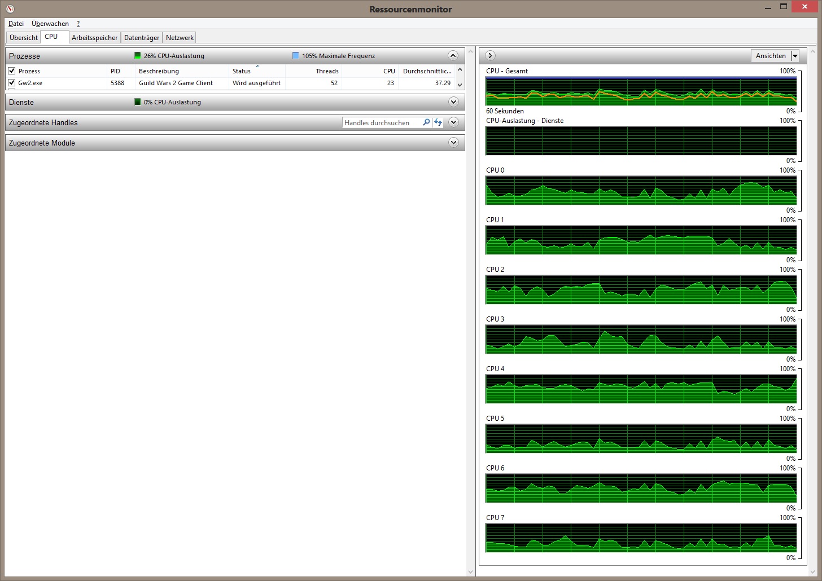Open the Überwachen menu
Viewport: 822px width, 581px height.
click(x=50, y=24)
